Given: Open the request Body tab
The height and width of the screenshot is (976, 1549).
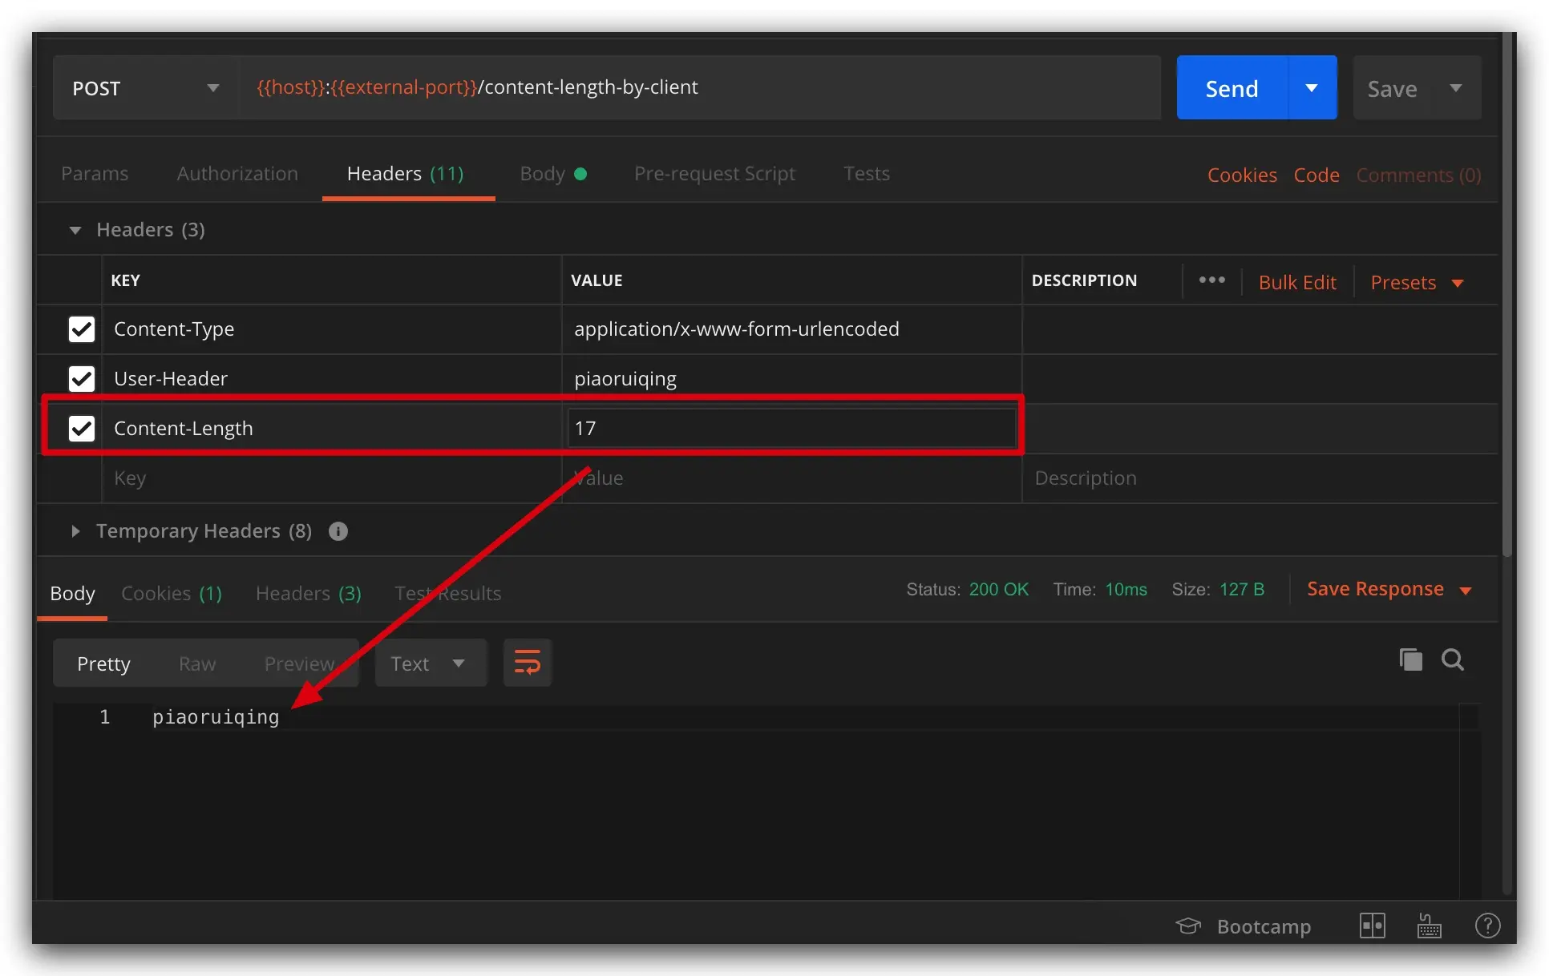Looking at the screenshot, I should tap(553, 174).
